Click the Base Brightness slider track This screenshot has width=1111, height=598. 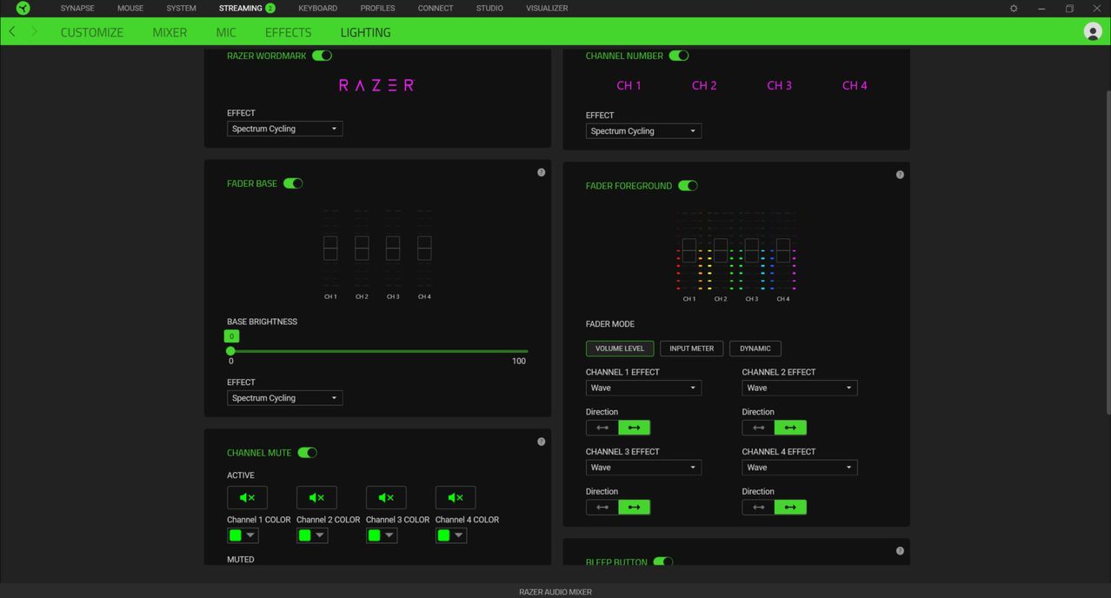coord(378,351)
